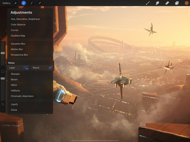Select Perspective Blur
The height and width of the screenshot is (142, 190).
click(x=30, y=55)
